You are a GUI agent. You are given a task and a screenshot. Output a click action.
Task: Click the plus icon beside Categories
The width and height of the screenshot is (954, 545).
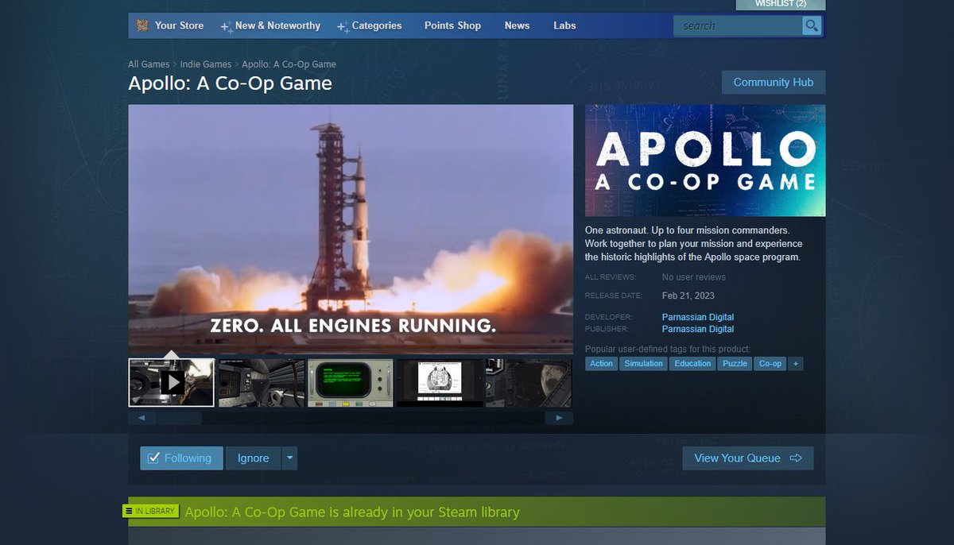343,27
